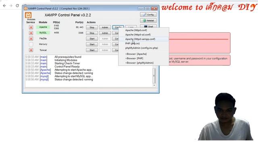Click log line 'Starting Check-Timer'
Viewport: 258px width, 145px height.
[67, 63]
